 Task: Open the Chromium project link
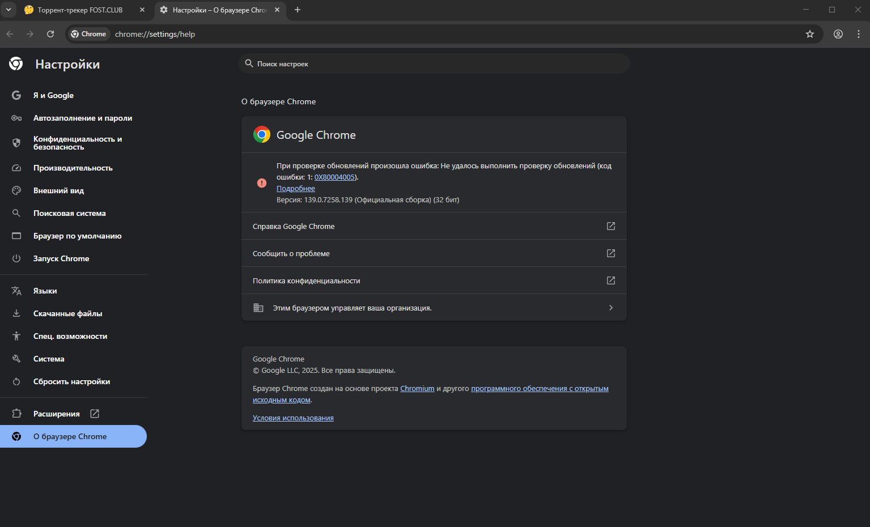(x=417, y=389)
